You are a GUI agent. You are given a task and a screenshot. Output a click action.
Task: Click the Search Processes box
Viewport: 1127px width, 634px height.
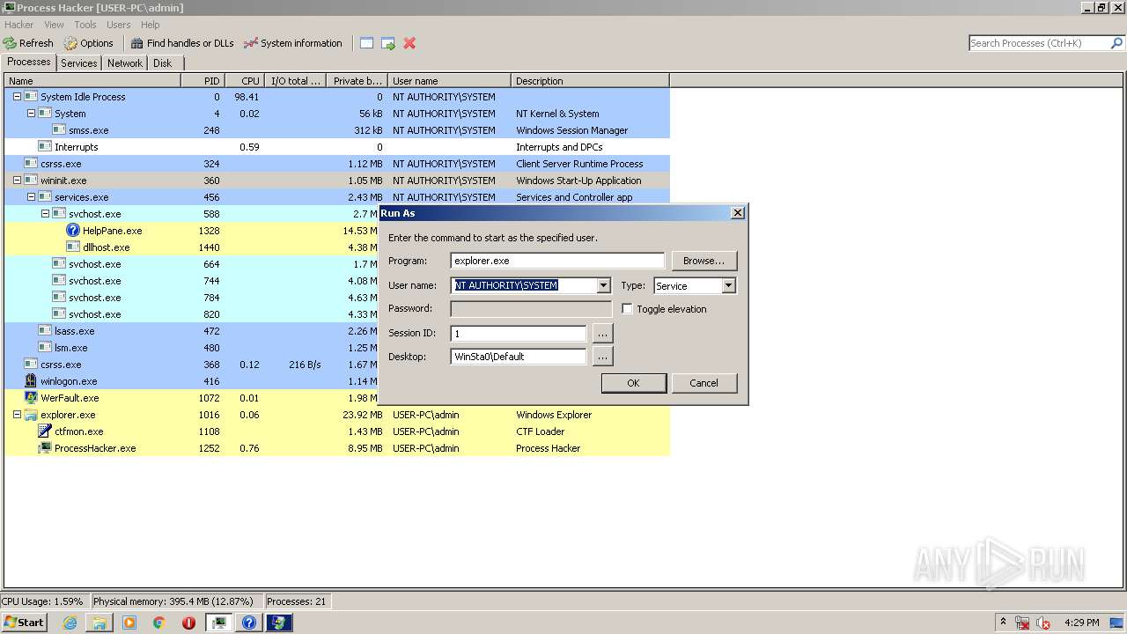tap(1039, 43)
